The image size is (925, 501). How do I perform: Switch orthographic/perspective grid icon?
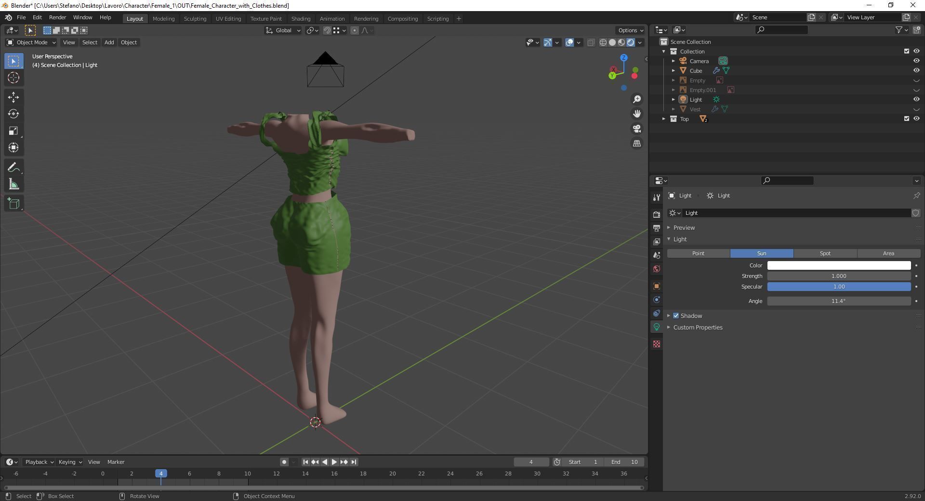(x=637, y=144)
